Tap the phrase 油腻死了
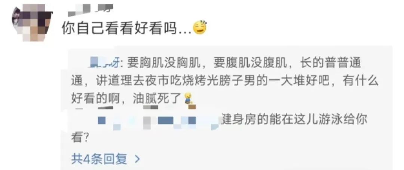Viewport: 404px width, 170px height. (156, 100)
